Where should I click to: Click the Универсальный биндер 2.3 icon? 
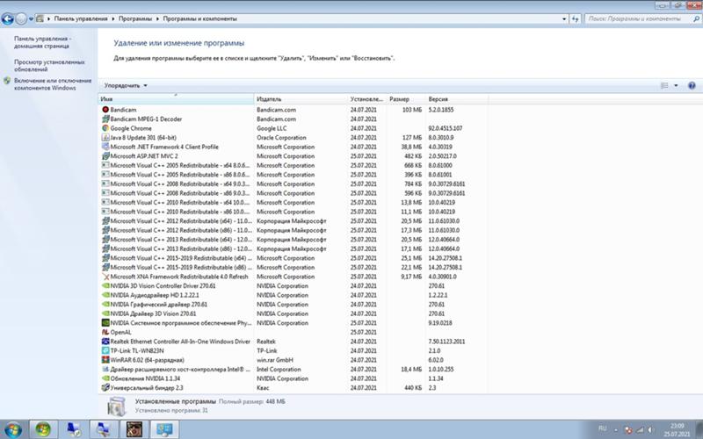(x=105, y=388)
